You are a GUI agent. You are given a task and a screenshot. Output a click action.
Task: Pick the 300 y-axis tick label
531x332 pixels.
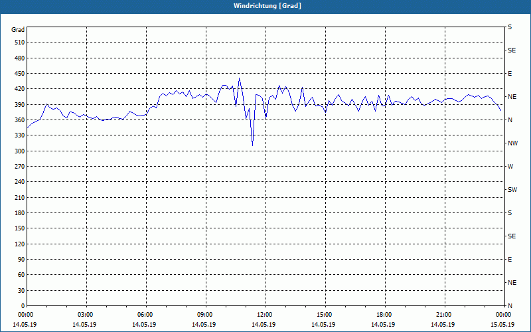coord(20,151)
